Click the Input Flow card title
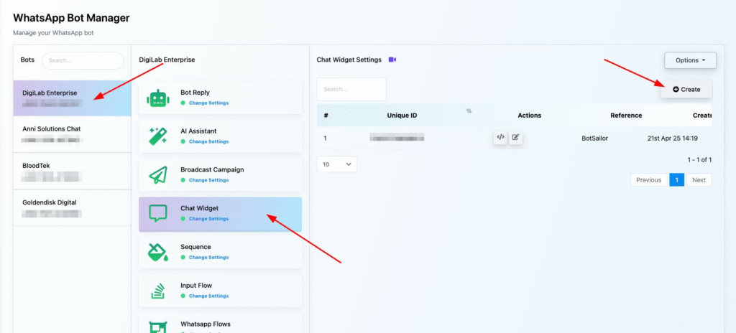The image size is (736, 333). [x=197, y=285]
